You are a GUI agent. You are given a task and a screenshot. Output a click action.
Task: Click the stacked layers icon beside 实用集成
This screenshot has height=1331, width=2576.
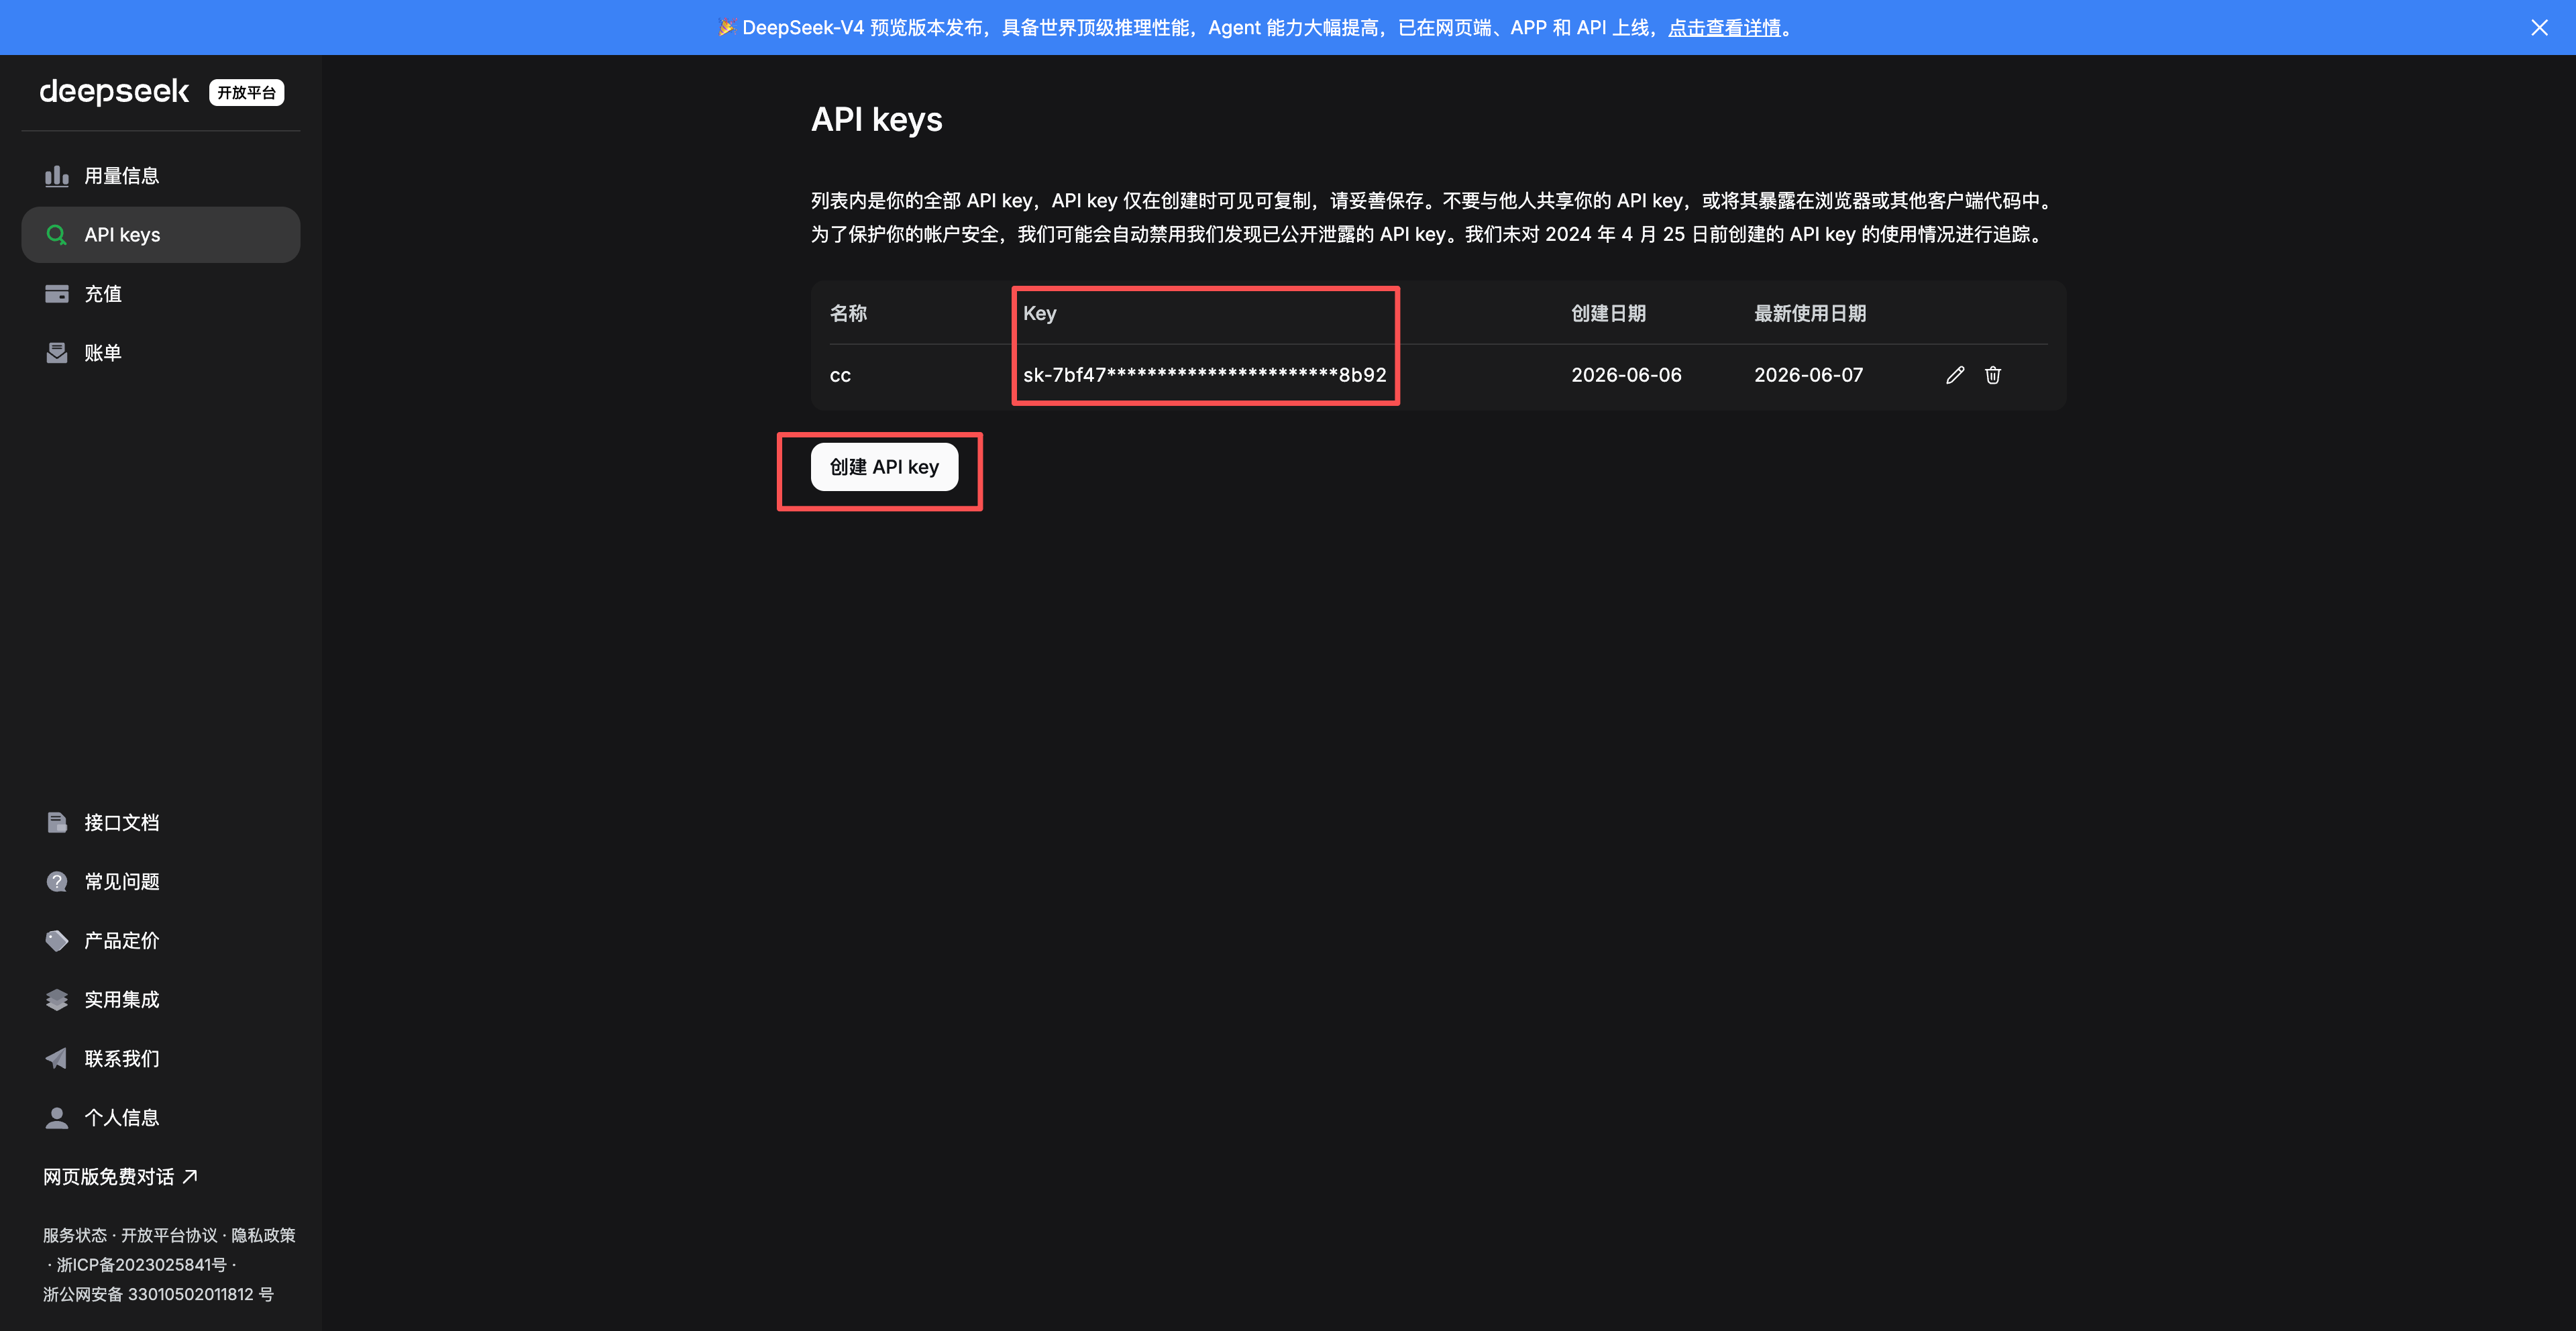point(57,999)
